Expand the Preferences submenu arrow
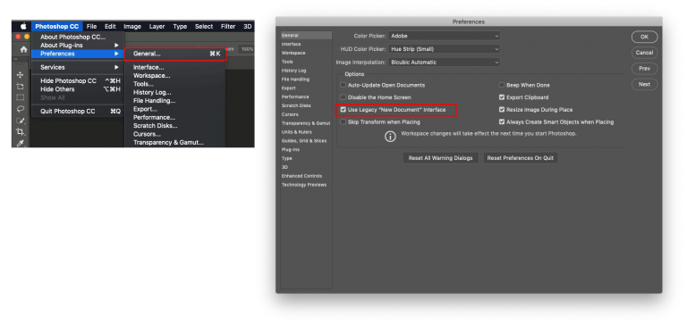 coord(116,54)
